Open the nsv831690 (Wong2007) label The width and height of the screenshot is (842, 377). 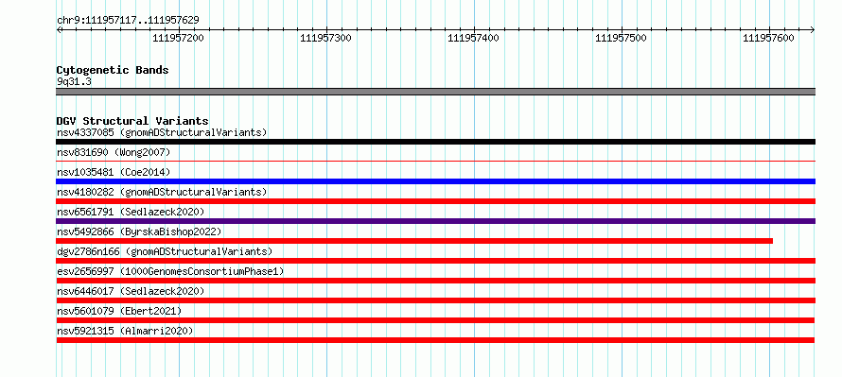click(x=114, y=152)
